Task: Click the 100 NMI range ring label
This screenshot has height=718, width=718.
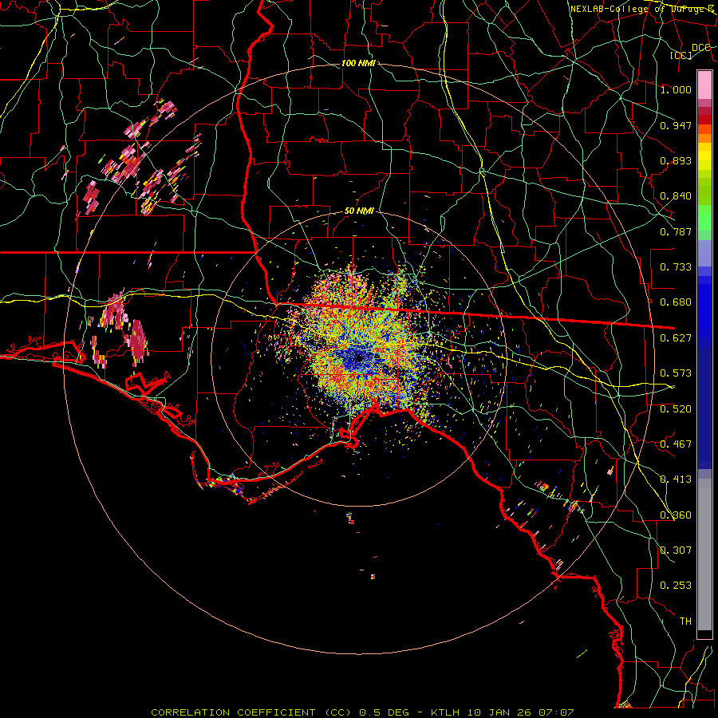Action: (358, 63)
